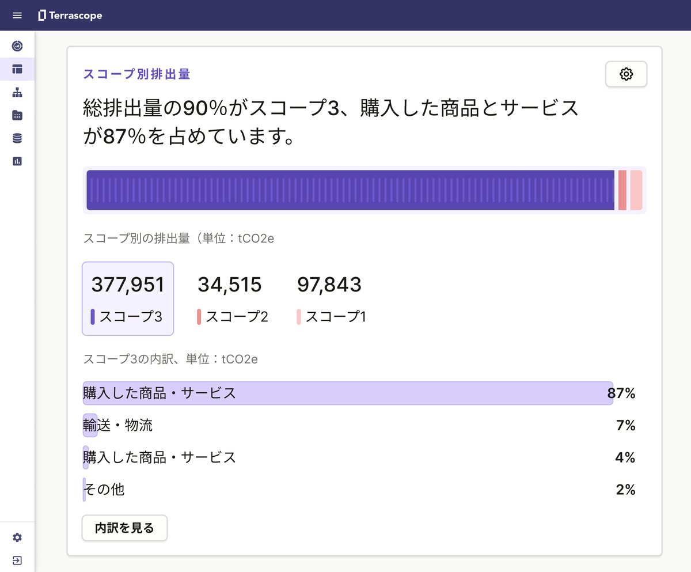Image resolution: width=691 pixels, height=572 pixels.
Task: Open the circular chart overview sidebar icon
Action: 17,46
